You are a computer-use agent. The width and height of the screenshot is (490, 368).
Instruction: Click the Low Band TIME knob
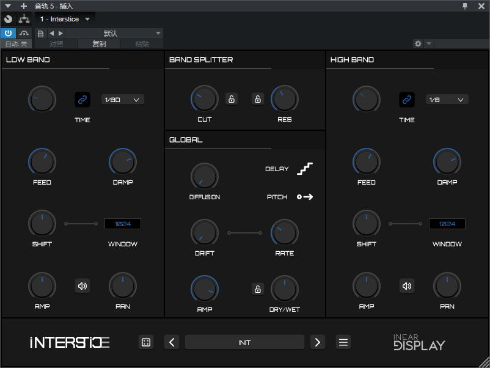point(42,100)
